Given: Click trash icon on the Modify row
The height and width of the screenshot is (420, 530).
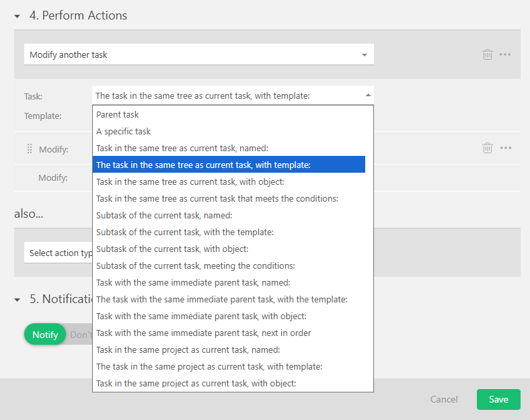Looking at the screenshot, I should pyautogui.click(x=488, y=148).
